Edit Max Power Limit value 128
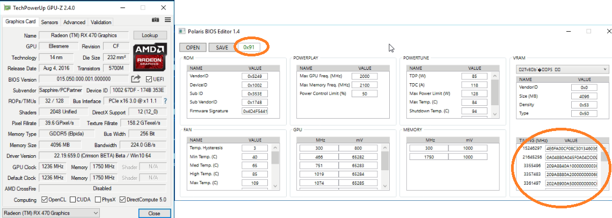 pyautogui.click(x=474, y=94)
